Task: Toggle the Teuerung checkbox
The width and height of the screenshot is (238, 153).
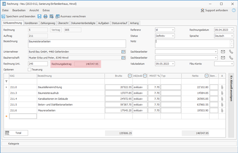Action: [x=29, y=70]
